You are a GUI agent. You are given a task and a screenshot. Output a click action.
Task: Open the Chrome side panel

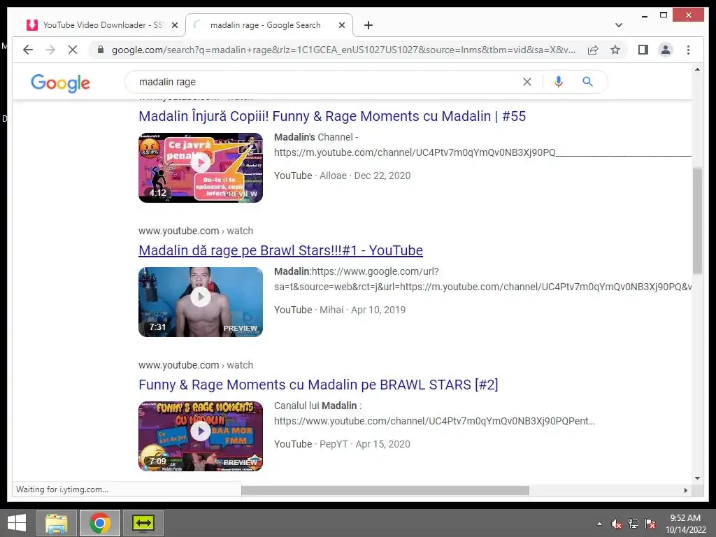coord(643,50)
